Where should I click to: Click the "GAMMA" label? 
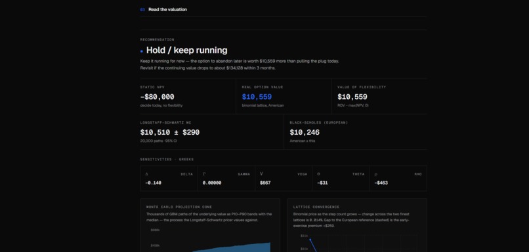coord(244,174)
